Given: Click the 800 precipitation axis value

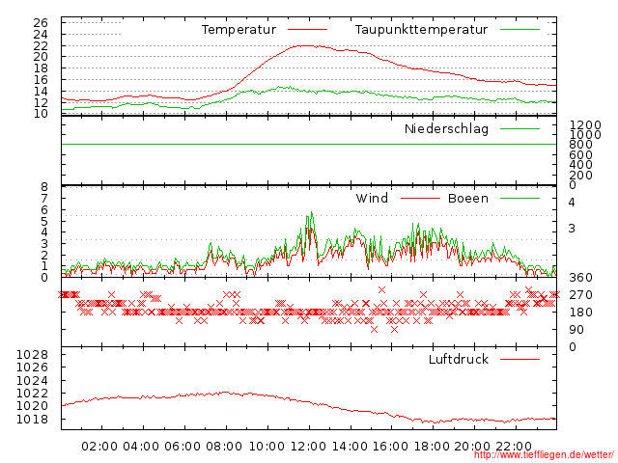Looking at the screenshot, I should [x=580, y=145].
